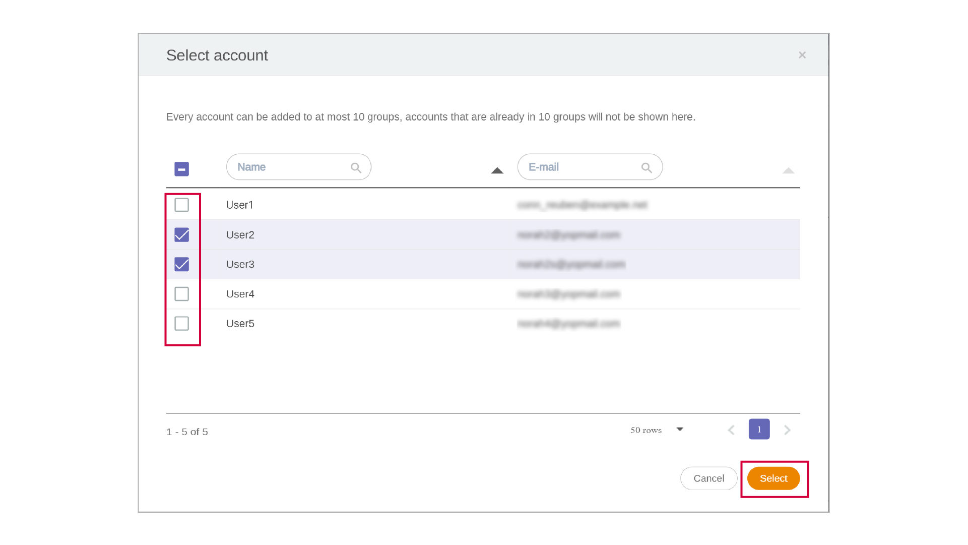Check the User5 checkbox
Viewport: 968px width, 545px height.
click(x=181, y=323)
